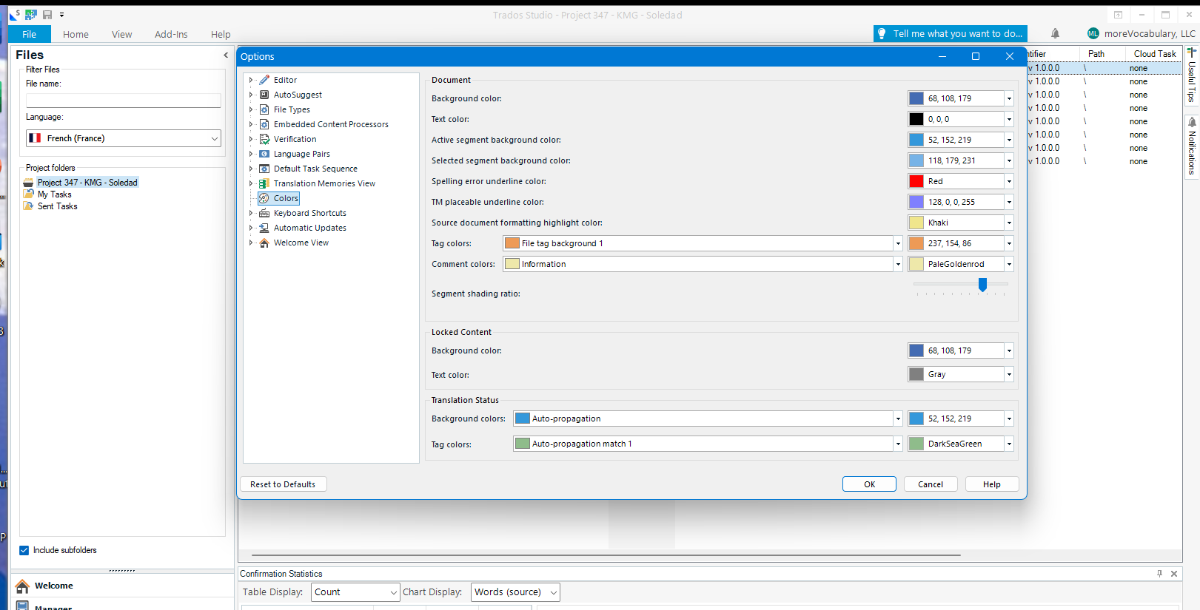Image resolution: width=1200 pixels, height=610 pixels.
Task: Click the Keyboard Shortcuts keyboard icon
Action: coord(264,213)
